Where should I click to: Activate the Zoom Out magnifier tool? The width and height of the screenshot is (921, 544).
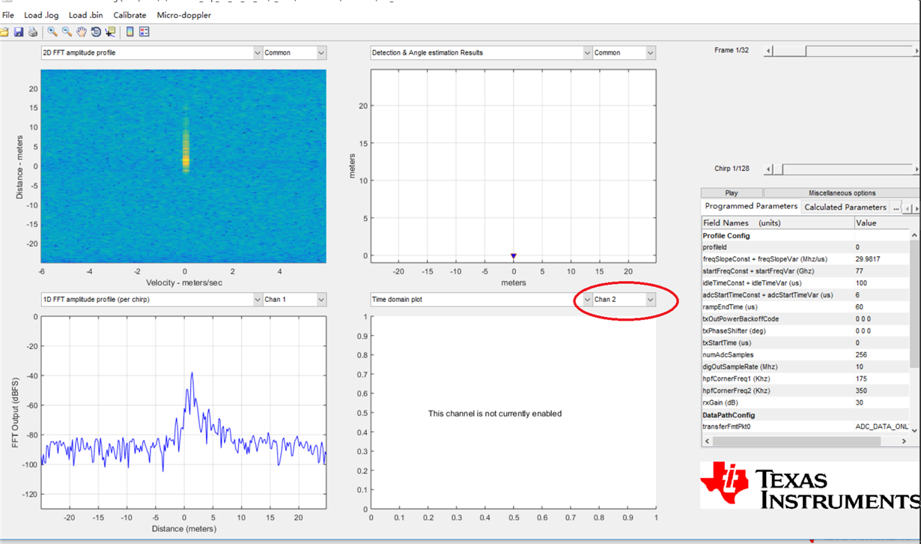point(67,32)
